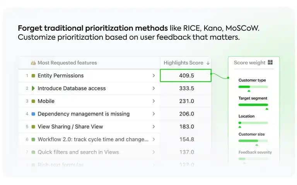Click the green square icon of Entity Permissions
The width and height of the screenshot is (297, 185).
pos(33,76)
